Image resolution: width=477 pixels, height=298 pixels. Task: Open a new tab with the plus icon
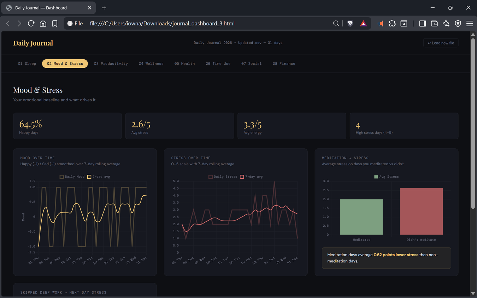coord(104,8)
